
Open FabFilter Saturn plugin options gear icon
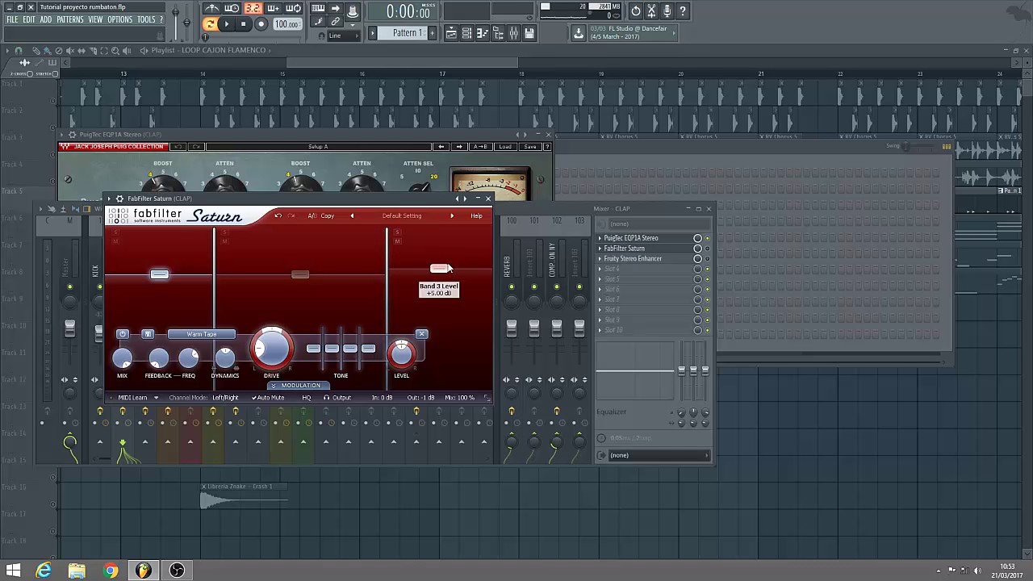coord(119,199)
